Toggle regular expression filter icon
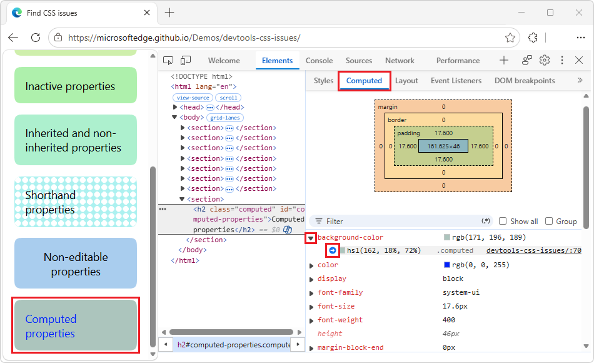 (486, 221)
